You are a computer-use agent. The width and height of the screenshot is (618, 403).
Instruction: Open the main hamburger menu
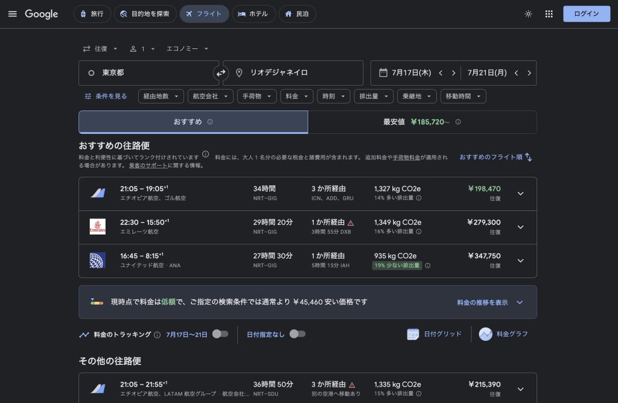[x=12, y=14]
